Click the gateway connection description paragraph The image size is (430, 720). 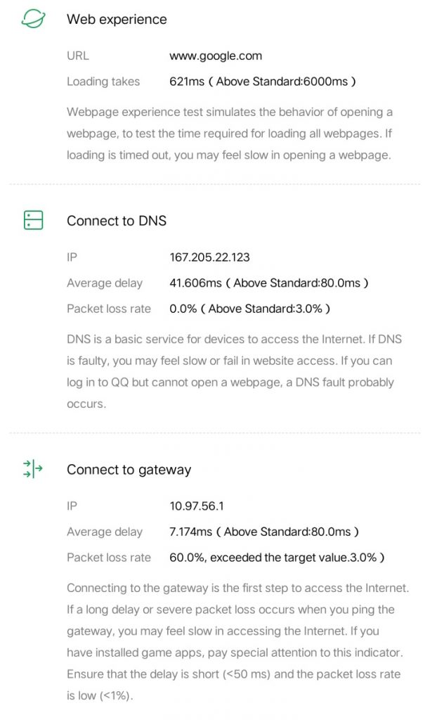pos(237,642)
